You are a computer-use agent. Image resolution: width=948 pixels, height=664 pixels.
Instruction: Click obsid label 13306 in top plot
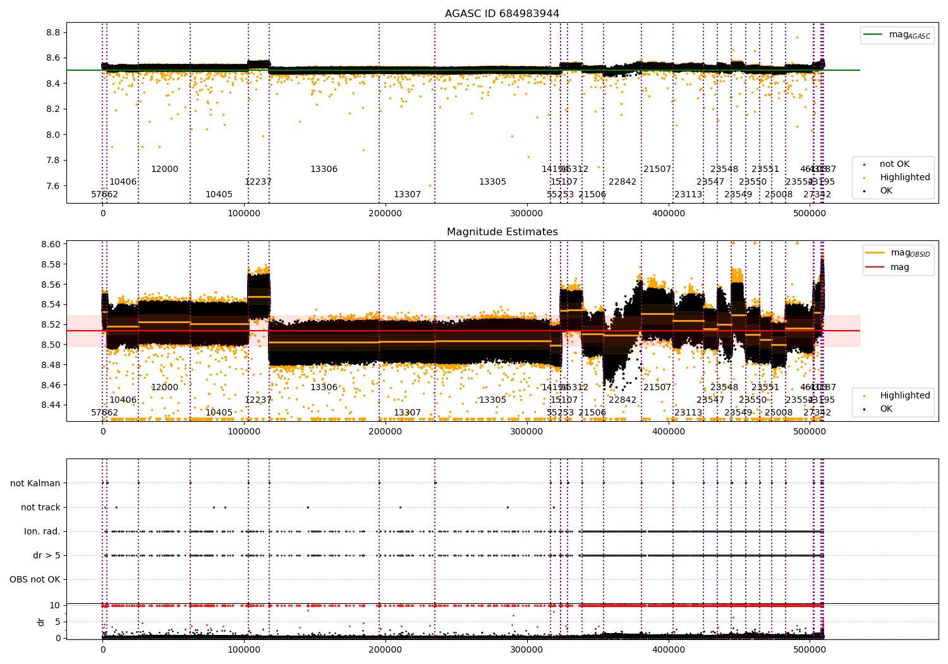[324, 169]
